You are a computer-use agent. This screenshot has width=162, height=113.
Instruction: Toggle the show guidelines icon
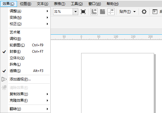(111, 12)
